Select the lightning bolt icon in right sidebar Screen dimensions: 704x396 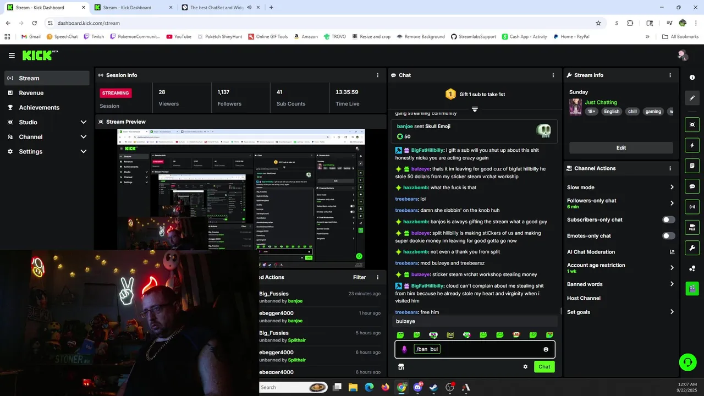[692, 145]
